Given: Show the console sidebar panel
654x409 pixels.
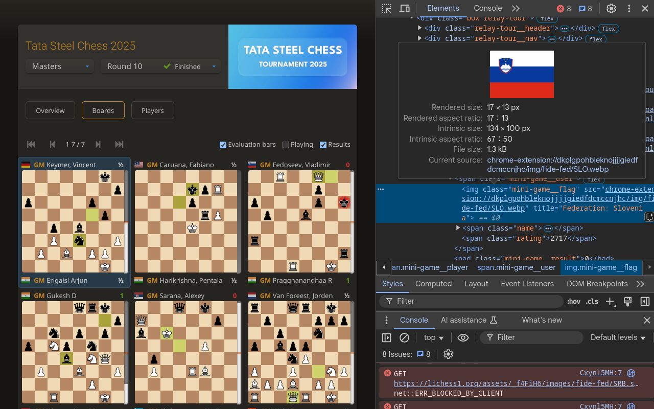Looking at the screenshot, I should (x=387, y=337).
